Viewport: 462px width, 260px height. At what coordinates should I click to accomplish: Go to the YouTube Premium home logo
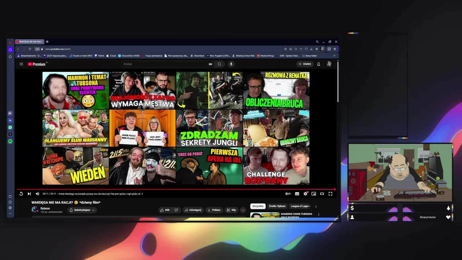37,64
